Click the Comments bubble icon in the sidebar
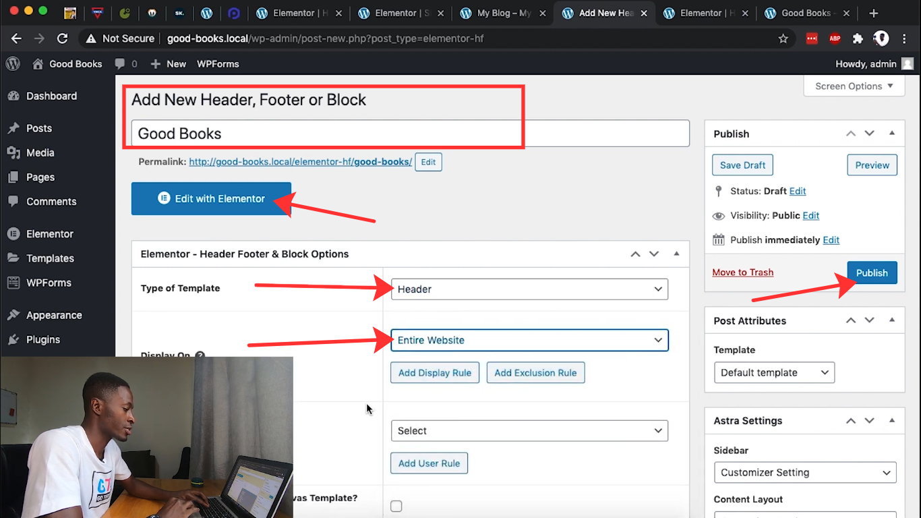The height and width of the screenshot is (518, 921). point(13,201)
